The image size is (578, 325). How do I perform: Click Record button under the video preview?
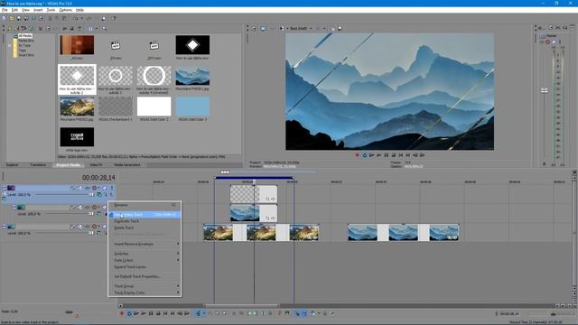point(357,155)
